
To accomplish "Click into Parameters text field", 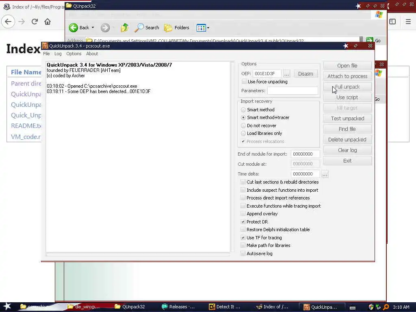I will (292, 91).
